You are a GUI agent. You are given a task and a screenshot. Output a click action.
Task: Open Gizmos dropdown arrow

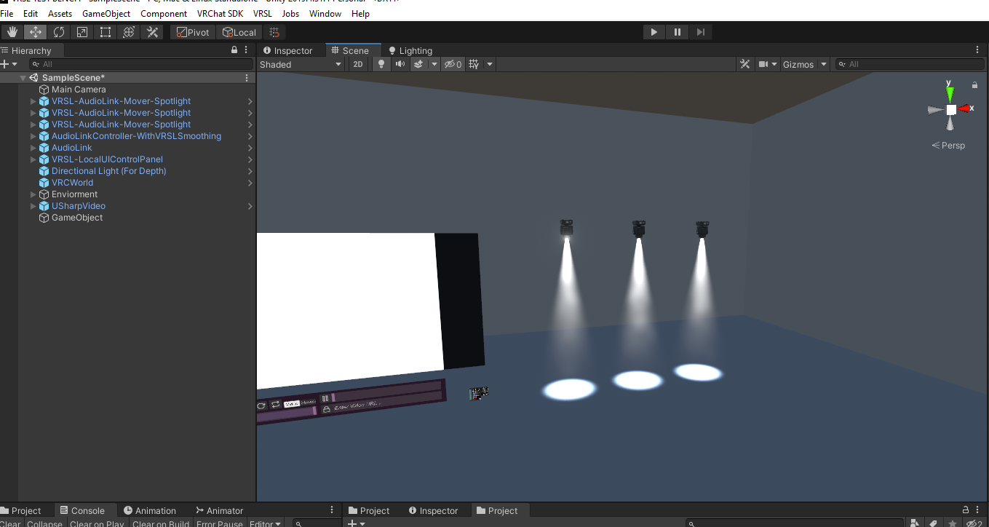824,64
